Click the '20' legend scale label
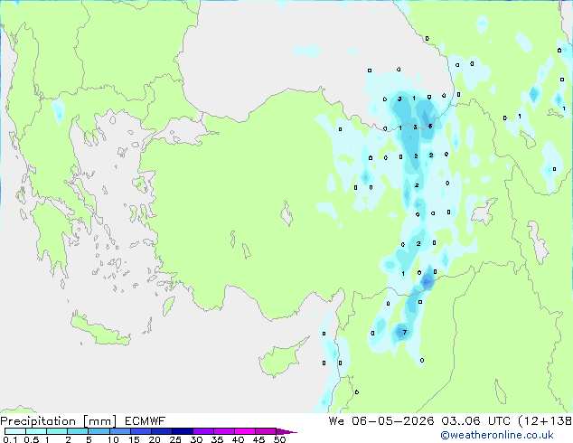Image resolution: width=573 pixels, height=443 pixels. coord(155,439)
